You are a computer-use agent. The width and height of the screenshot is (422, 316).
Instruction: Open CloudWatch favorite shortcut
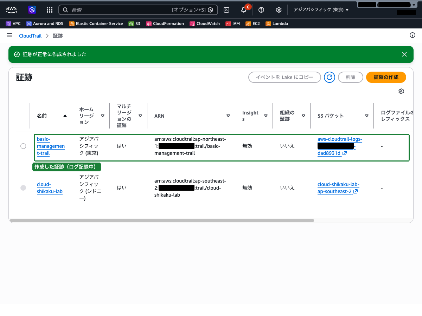point(205,24)
